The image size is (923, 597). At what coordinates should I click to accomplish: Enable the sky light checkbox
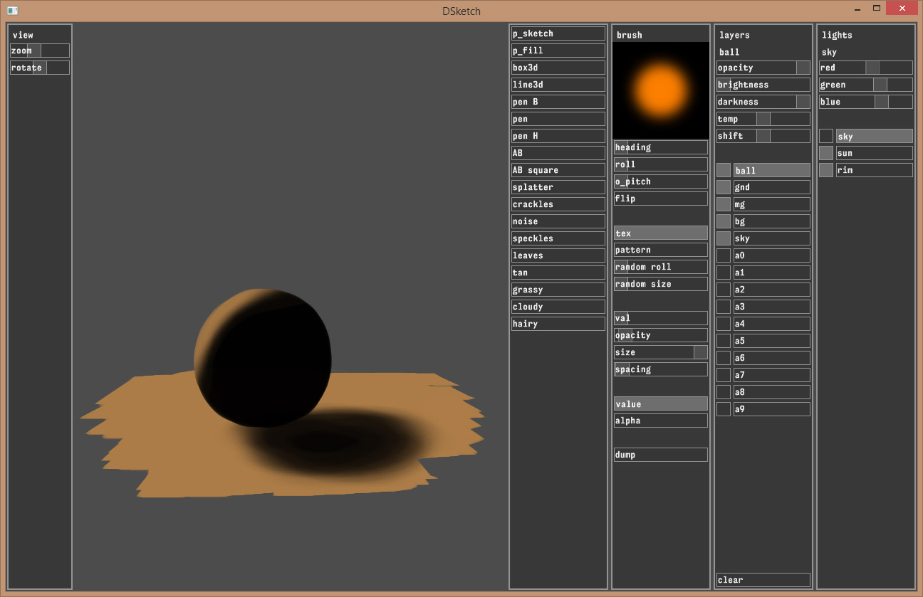click(x=825, y=136)
